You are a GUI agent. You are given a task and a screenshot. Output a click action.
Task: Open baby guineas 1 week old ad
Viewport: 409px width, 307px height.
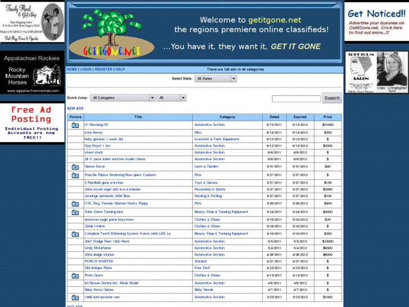pos(104,139)
